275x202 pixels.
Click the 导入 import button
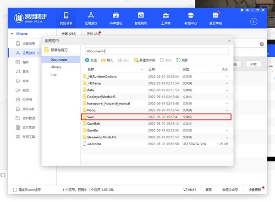click(x=107, y=60)
